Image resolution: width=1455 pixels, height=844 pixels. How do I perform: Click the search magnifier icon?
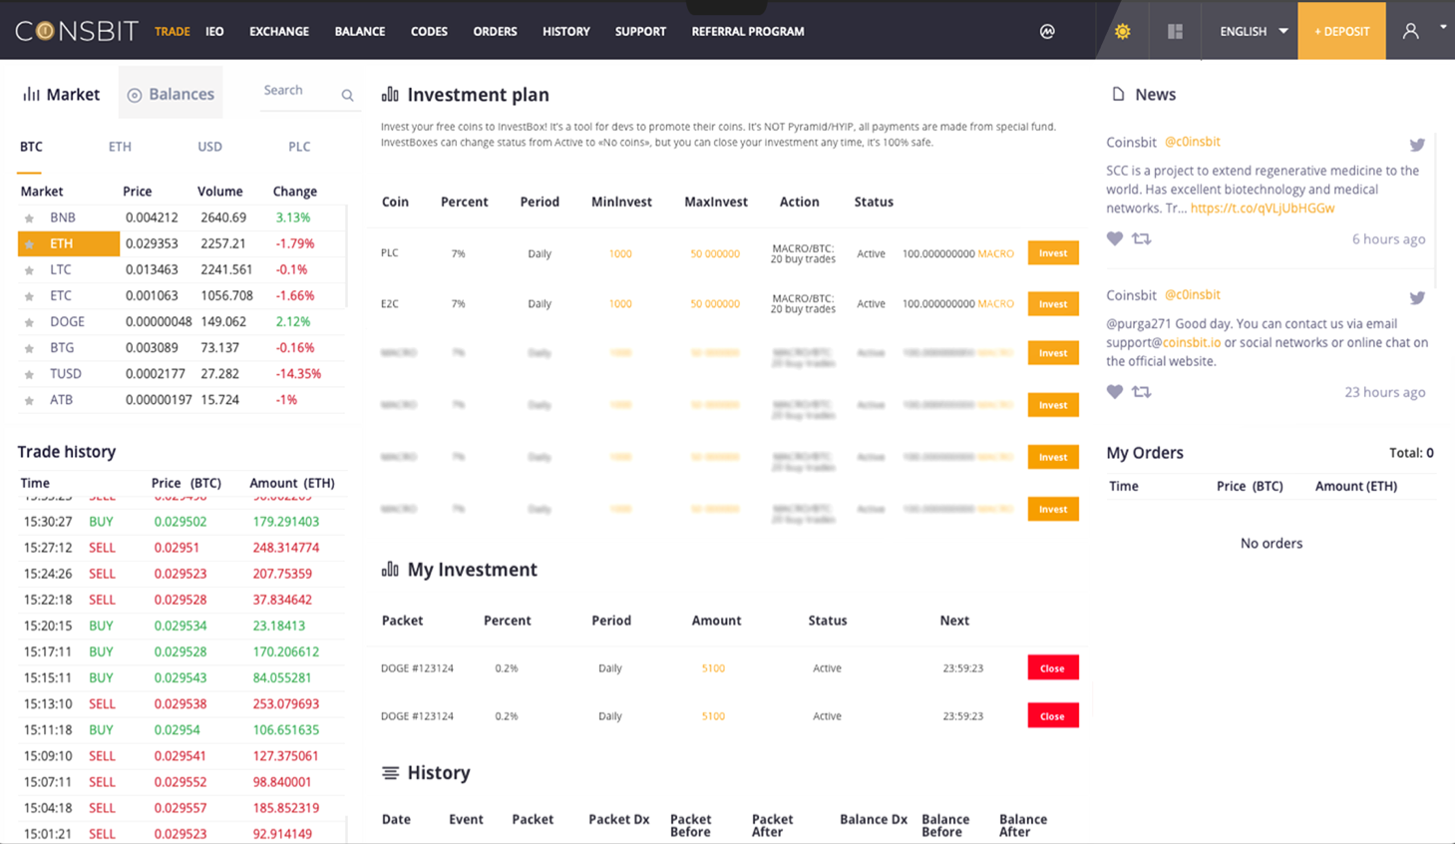click(x=347, y=95)
